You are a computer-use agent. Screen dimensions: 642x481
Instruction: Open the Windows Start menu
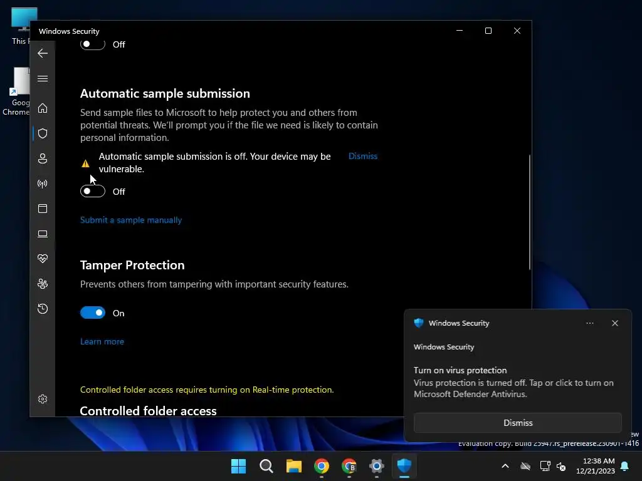pyautogui.click(x=238, y=466)
